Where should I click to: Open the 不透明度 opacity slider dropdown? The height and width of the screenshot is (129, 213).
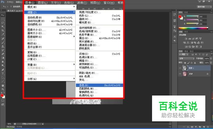pyautogui.click(x=211, y=59)
